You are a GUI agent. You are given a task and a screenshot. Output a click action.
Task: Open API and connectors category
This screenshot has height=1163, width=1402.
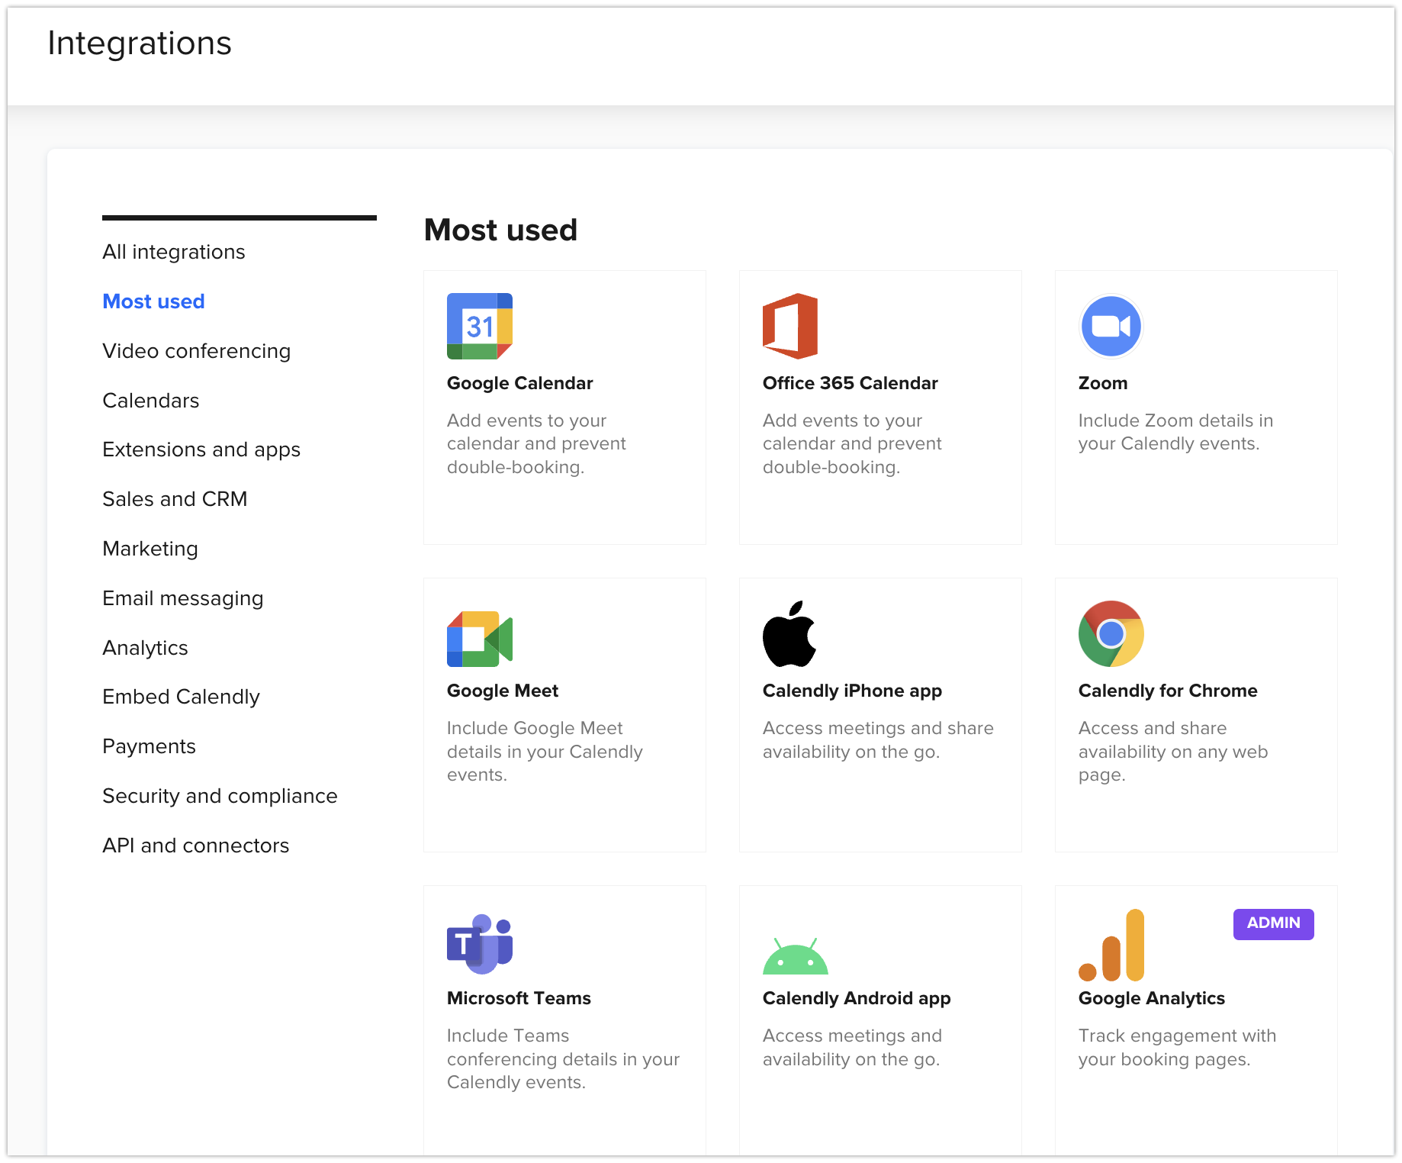[196, 846]
